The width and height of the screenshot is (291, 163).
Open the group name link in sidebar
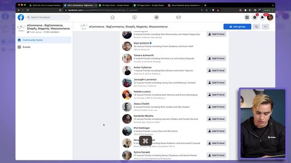[48, 27]
